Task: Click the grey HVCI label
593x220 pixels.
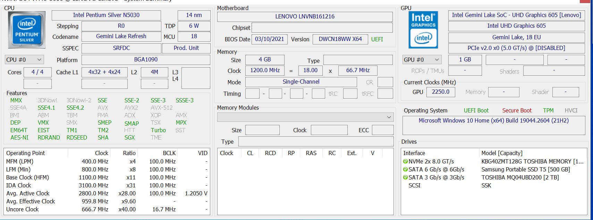Action: point(571,111)
